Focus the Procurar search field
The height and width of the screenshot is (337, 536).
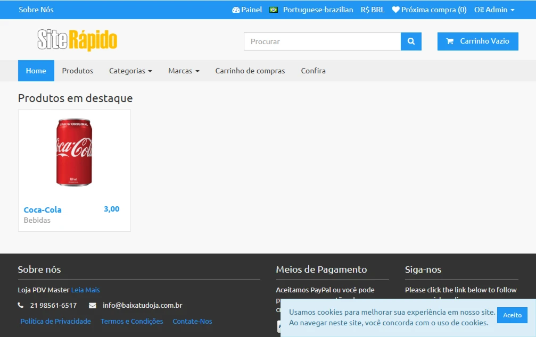click(x=322, y=41)
